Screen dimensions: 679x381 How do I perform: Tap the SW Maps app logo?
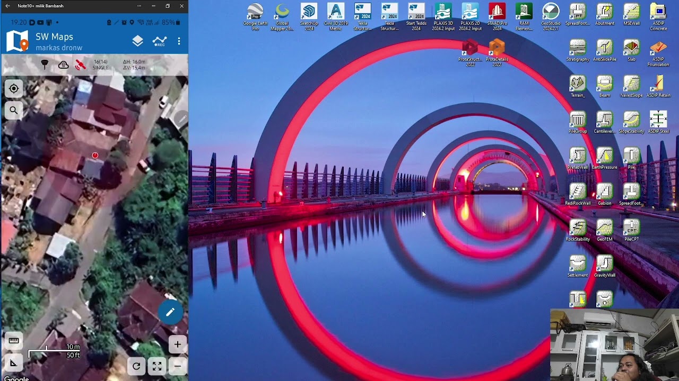(17, 41)
